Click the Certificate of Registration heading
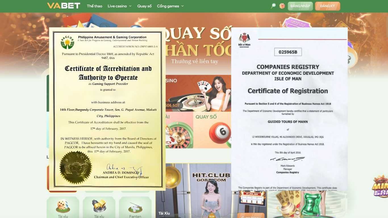 tap(288, 91)
